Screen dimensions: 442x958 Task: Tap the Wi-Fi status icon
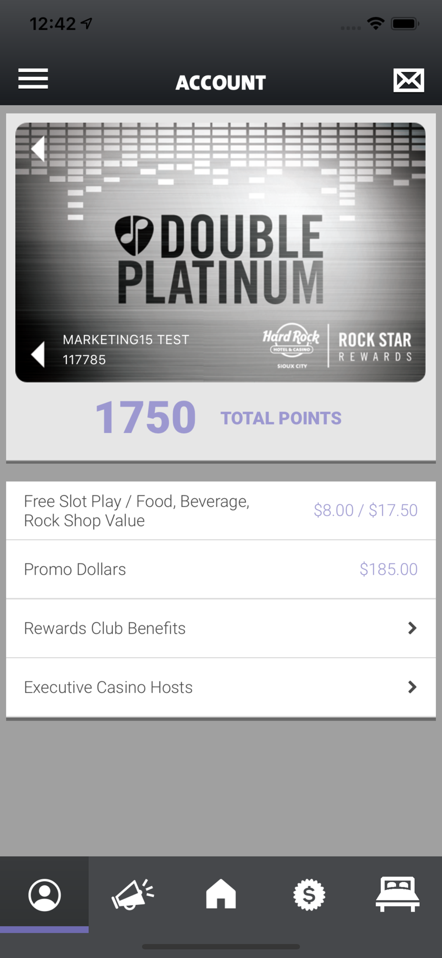coord(376,23)
